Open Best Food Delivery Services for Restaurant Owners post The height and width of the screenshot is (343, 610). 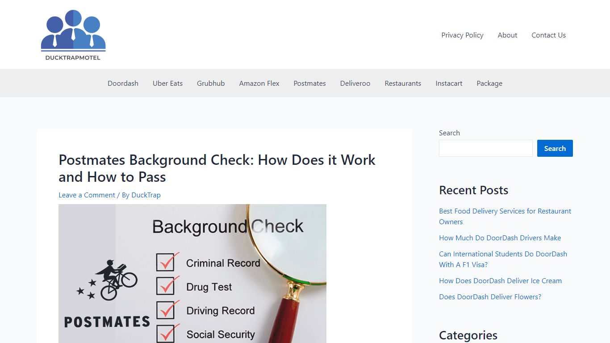click(505, 217)
